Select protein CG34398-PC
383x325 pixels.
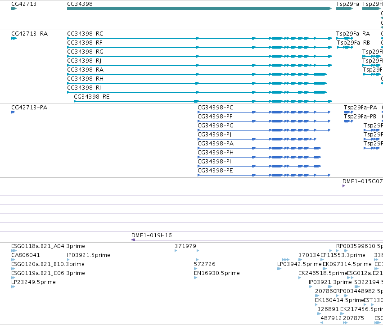pyautogui.click(x=215, y=108)
